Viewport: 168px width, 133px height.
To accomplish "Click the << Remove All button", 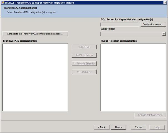I will pyautogui.click(x=84, y=72).
